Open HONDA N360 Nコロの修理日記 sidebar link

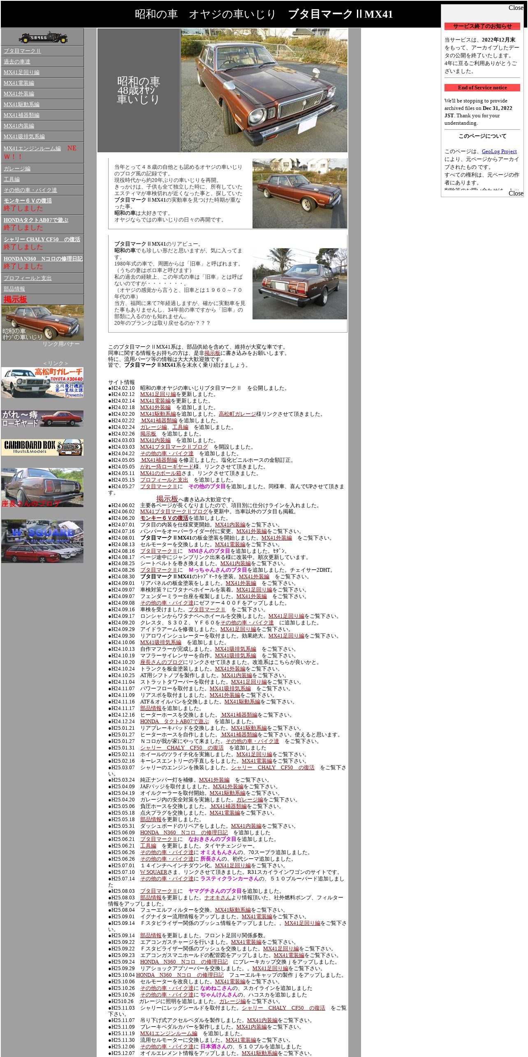[x=43, y=259]
